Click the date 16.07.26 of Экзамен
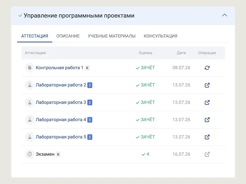 (x=181, y=154)
